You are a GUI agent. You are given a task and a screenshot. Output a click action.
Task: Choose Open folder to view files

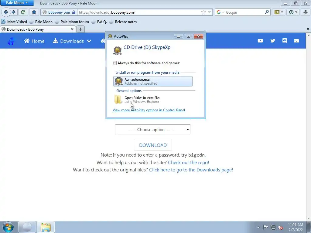pyautogui.click(x=153, y=100)
